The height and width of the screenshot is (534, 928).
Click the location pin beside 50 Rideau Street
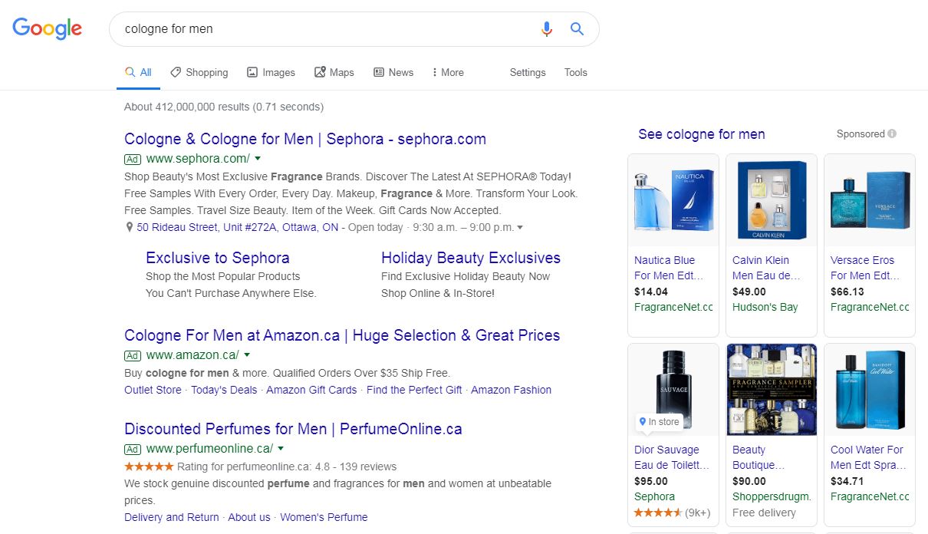click(x=130, y=227)
